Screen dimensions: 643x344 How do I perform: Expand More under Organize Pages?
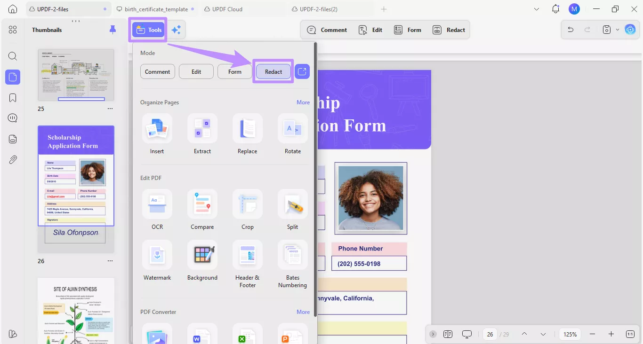tap(303, 102)
